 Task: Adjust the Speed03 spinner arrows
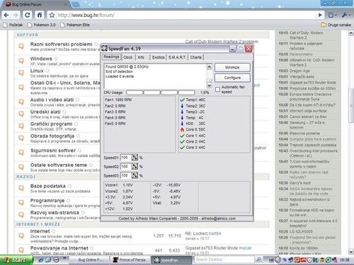click(135, 175)
